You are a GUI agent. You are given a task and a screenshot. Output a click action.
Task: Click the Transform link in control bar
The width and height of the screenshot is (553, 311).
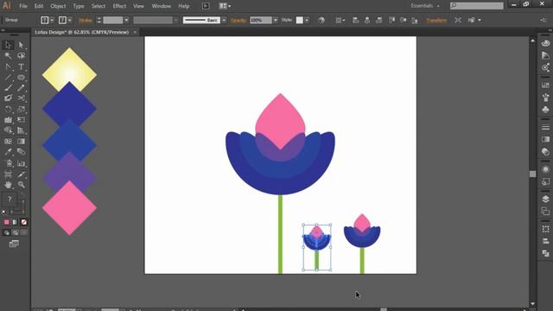click(436, 21)
